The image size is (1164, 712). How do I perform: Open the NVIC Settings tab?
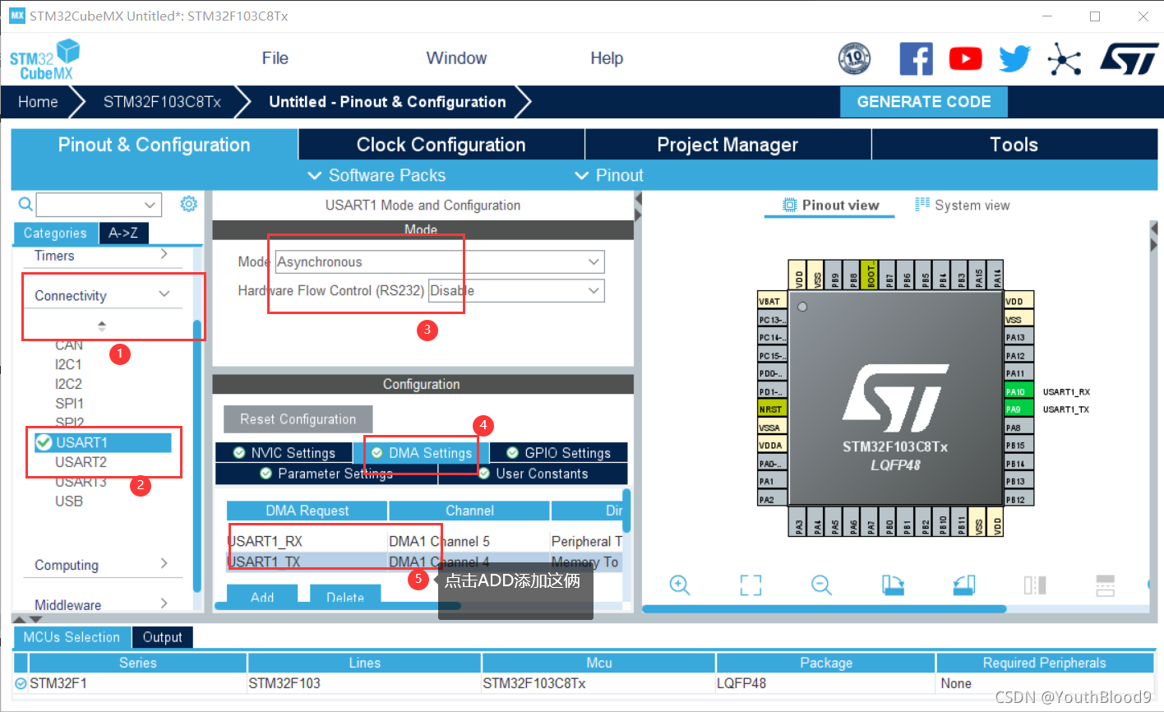click(284, 453)
